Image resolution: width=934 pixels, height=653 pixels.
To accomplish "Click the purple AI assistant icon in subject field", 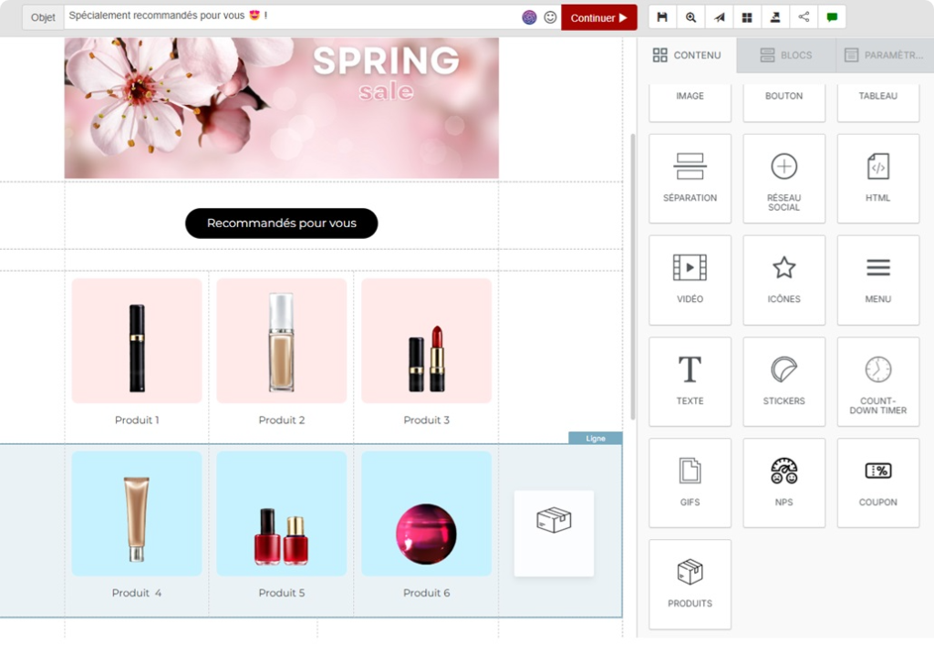I will click(529, 17).
